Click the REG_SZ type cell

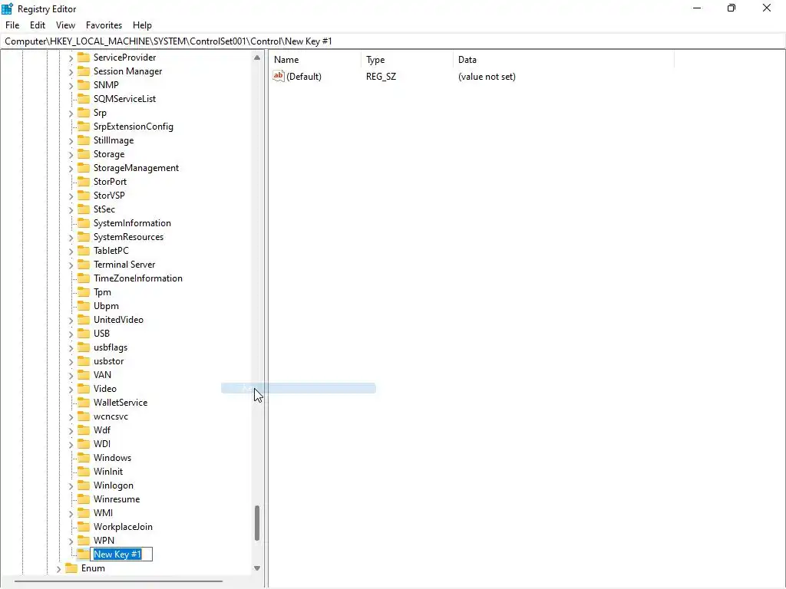point(381,77)
